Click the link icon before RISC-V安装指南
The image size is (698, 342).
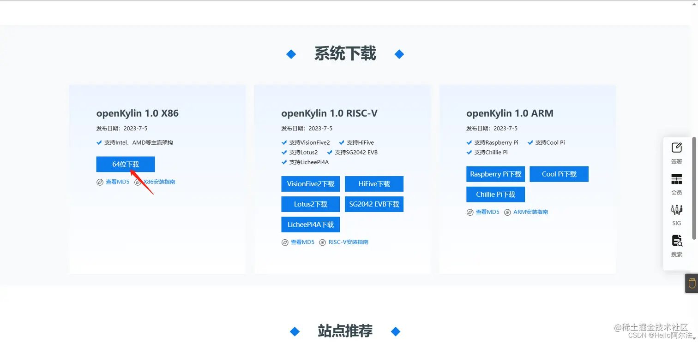(322, 242)
